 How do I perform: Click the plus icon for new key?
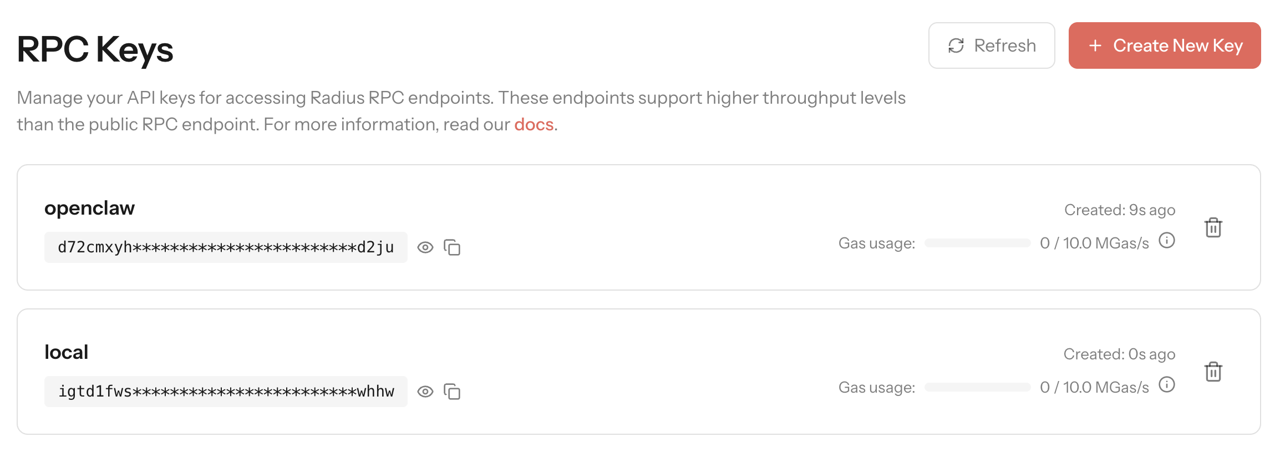tap(1095, 45)
